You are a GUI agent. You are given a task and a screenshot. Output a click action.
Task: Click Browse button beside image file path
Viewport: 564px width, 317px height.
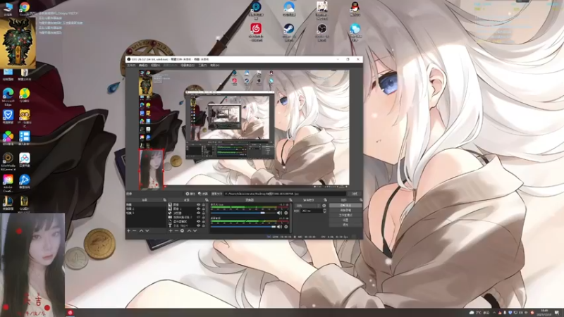(355, 194)
